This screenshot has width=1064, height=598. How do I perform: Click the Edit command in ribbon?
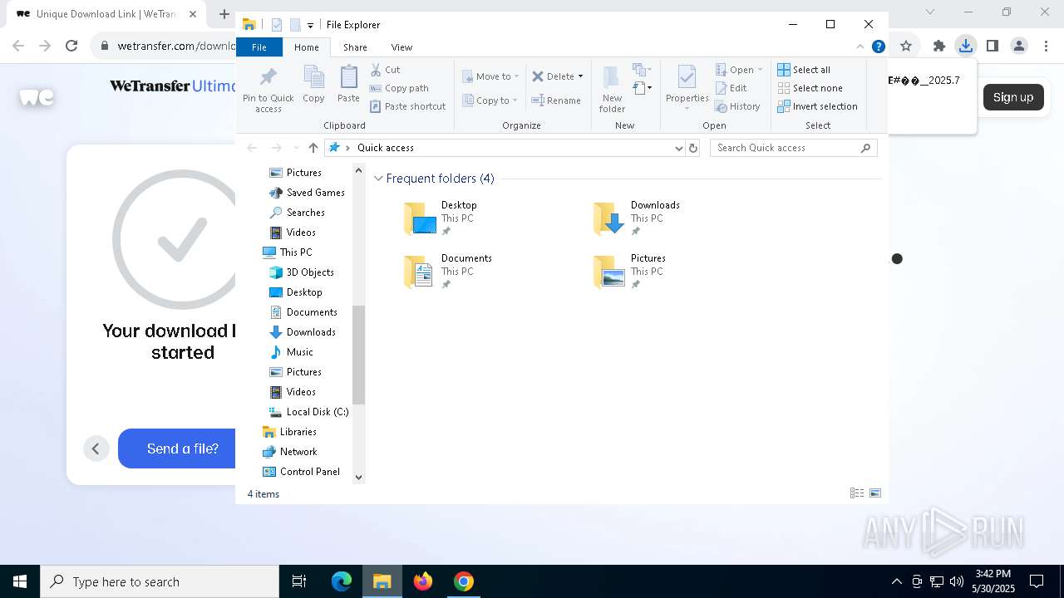pyautogui.click(x=731, y=88)
